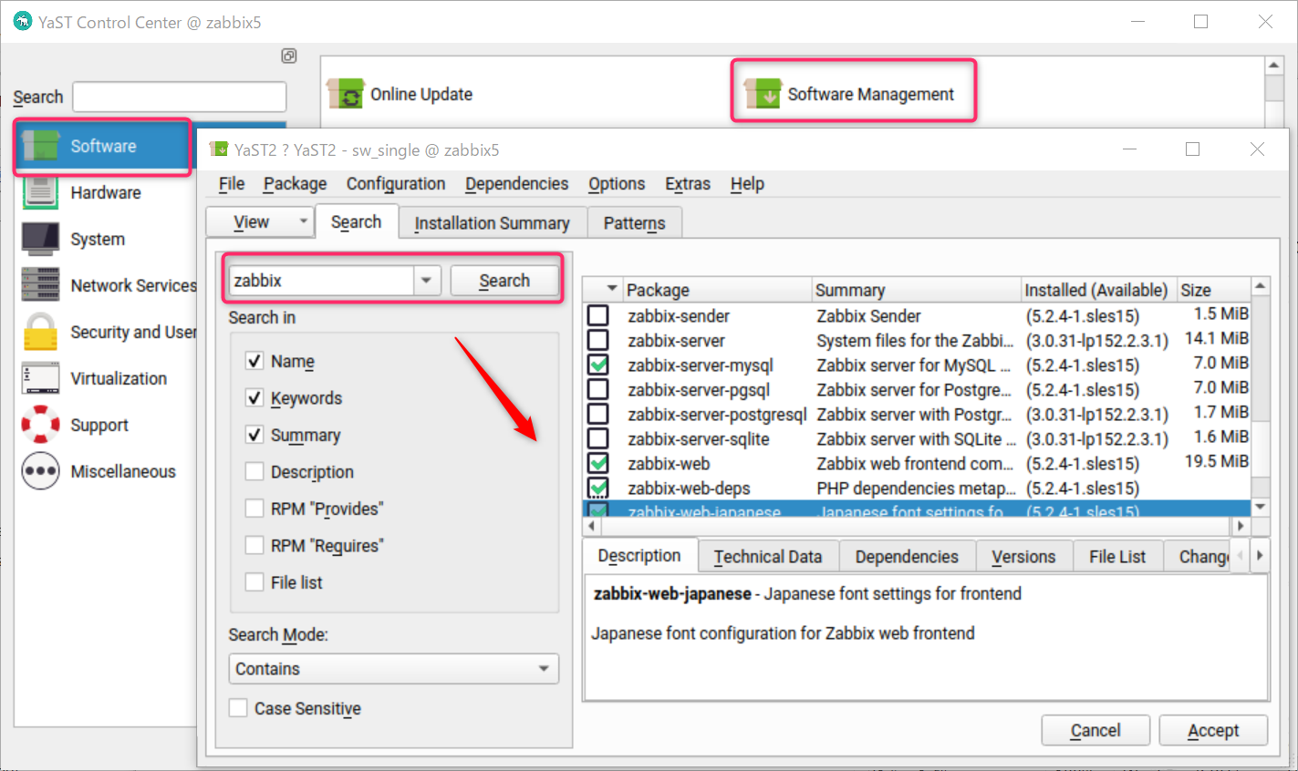1298x771 pixels.
Task: Select the System monitor icon
Action: (x=41, y=239)
